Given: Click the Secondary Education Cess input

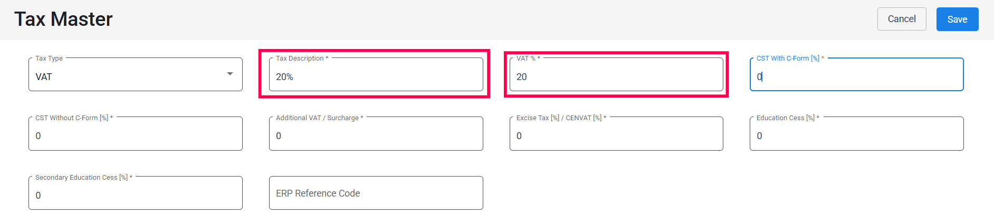Looking at the screenshot, I should click(135, 196).
